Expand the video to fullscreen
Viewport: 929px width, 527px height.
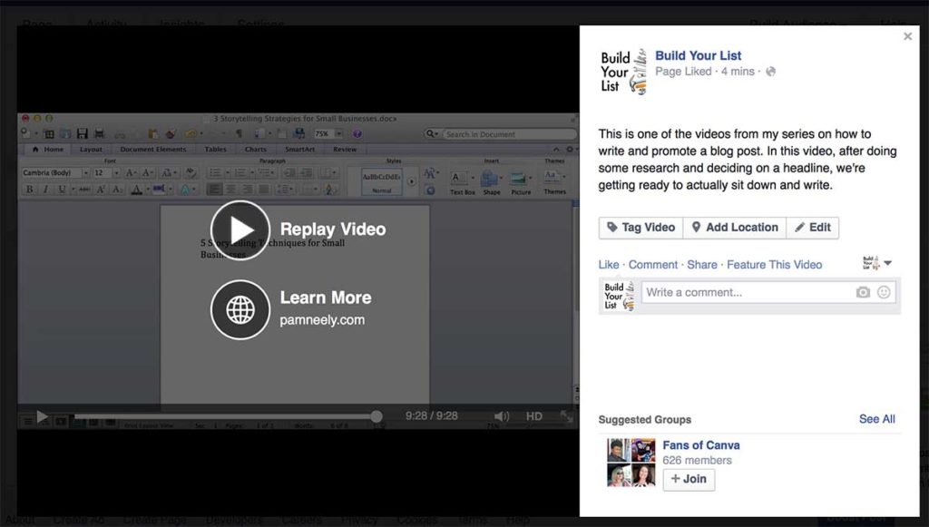coord(567,416)
